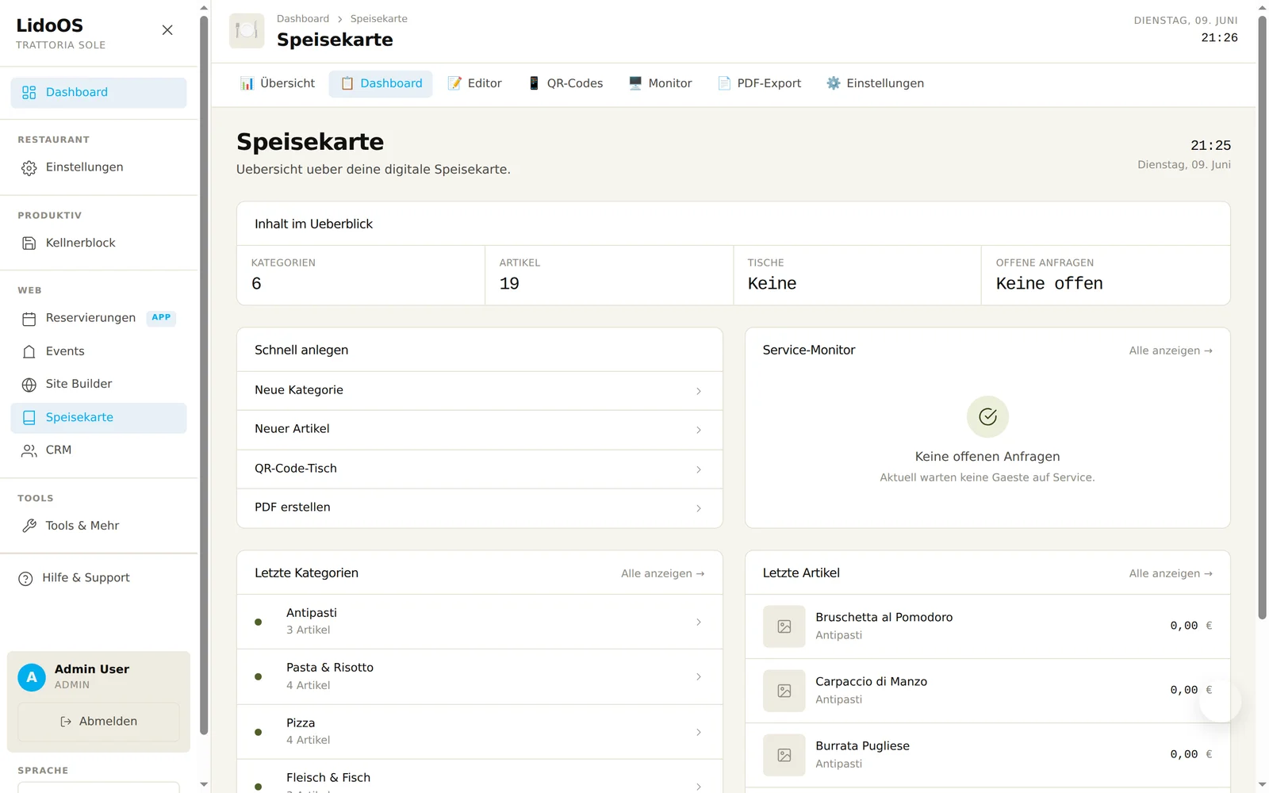Click the Bruschetta al Pomodoro image placeholder
This screenshot has height=793, width=1269.
[x=784, y=626]
